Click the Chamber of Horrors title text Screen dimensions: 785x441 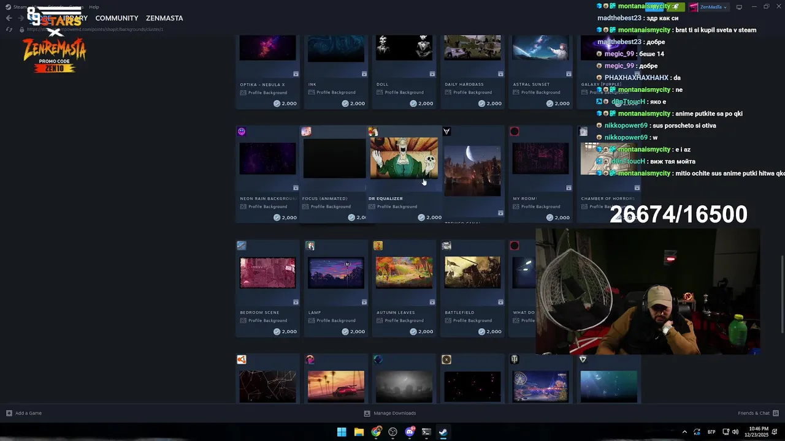tap(608, 198)
